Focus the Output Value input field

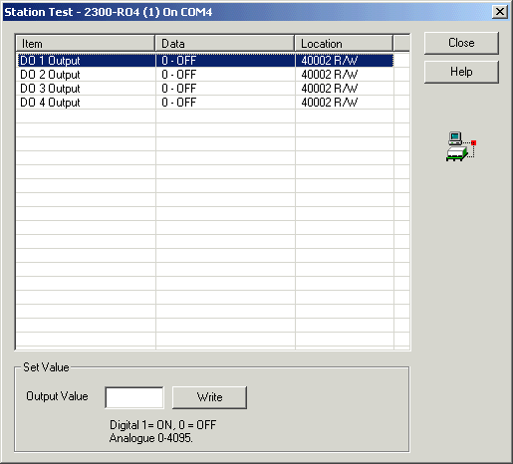pos(134,397)
